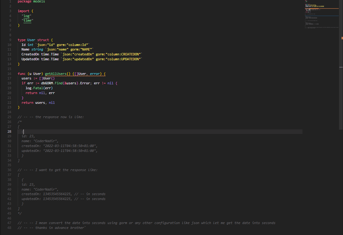This screenshot has height=235, width=343.
Task: Click the User struct type name
Action: point(31,40)
